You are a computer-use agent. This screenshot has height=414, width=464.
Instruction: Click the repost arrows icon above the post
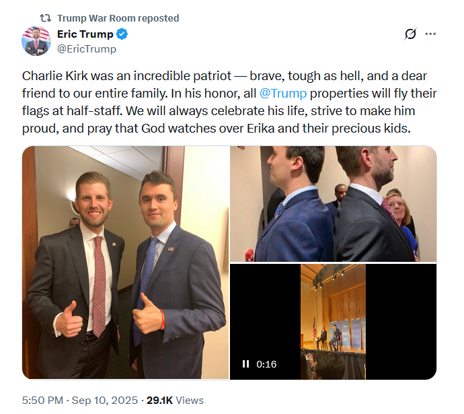coord(46,18)
